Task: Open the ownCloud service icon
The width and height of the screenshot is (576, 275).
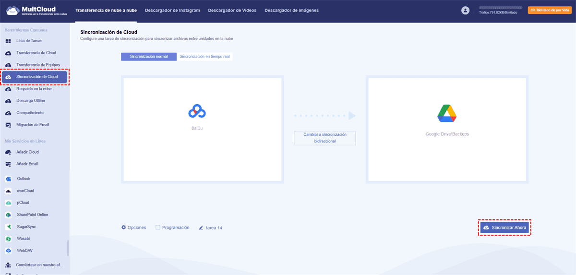Action: point(8,191)
